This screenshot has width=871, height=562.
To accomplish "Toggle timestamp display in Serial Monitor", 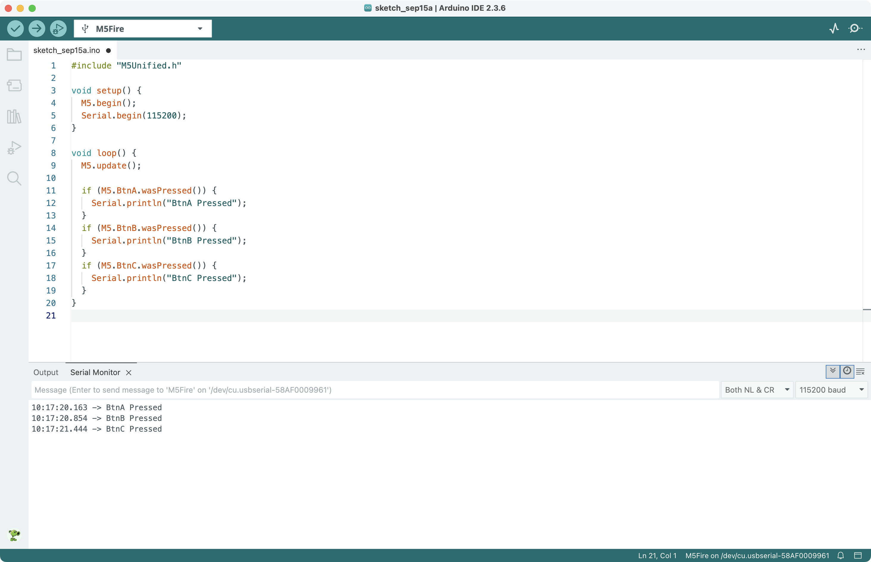I will [847, 371].
